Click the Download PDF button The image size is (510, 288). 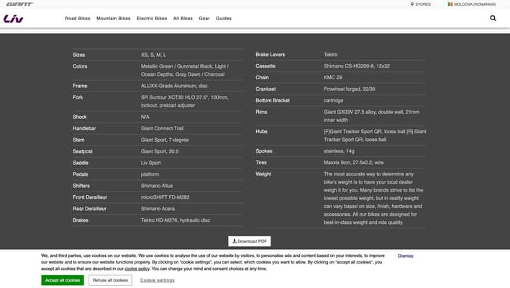(249, 241)
